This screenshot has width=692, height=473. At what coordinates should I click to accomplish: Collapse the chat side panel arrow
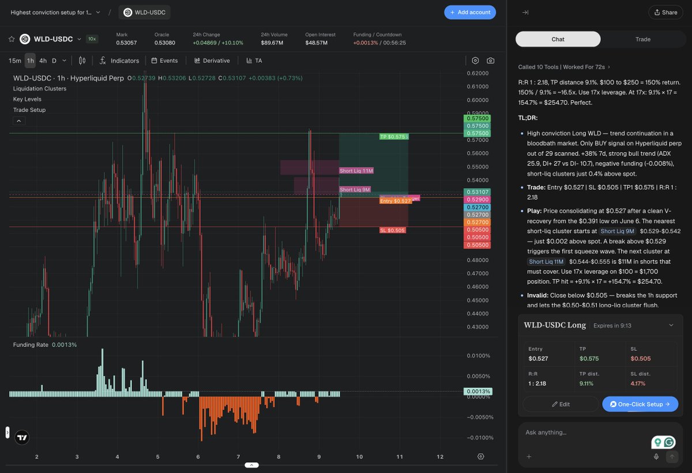coord(525,12)
